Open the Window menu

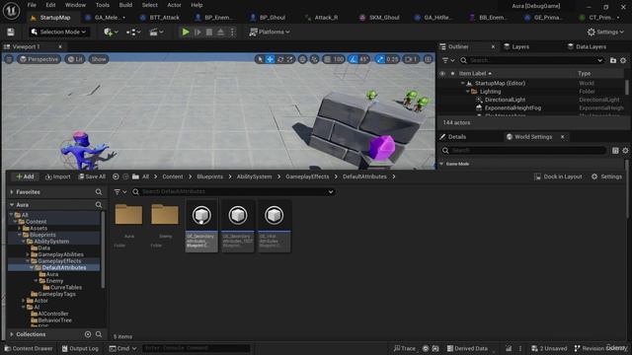[x=75, y=5]
